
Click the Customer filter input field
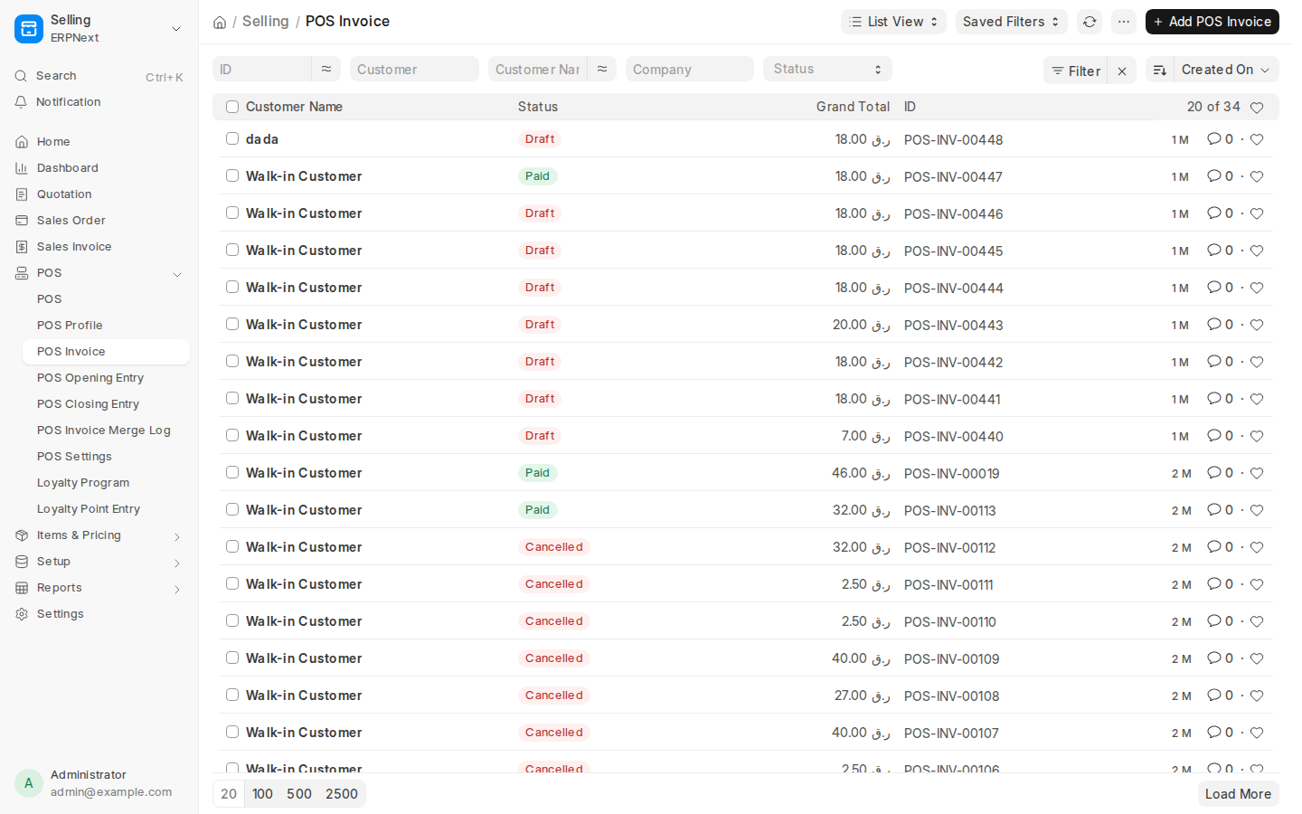click(414, 69)
